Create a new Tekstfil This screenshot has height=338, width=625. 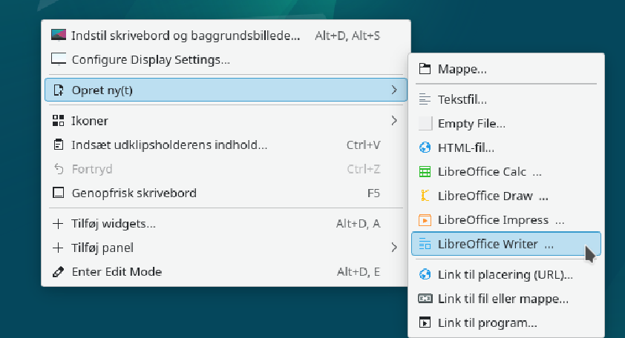506,99
